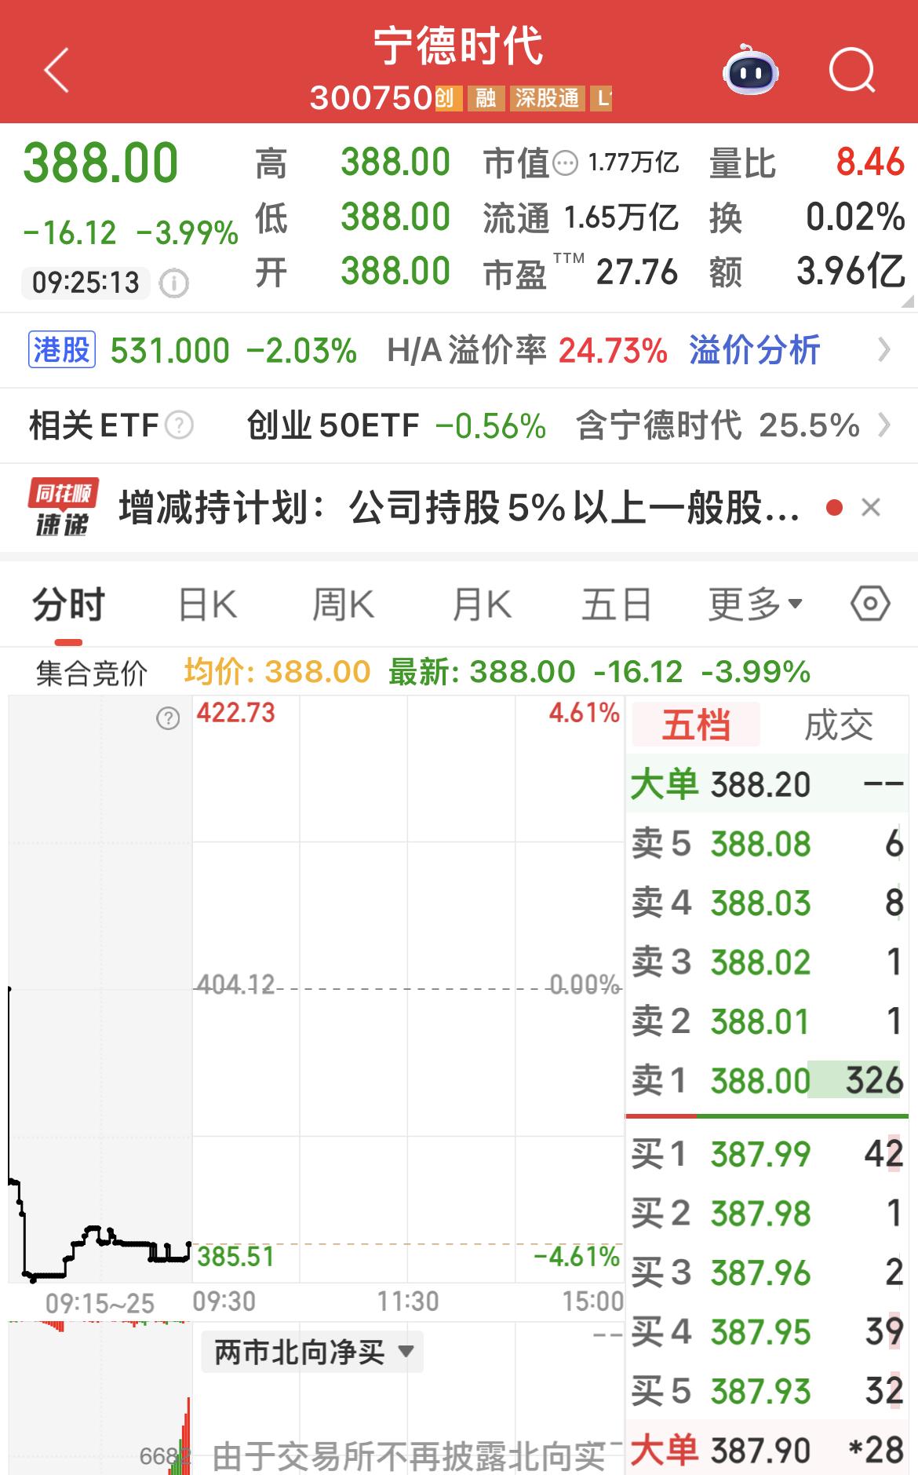Tap 买4 row at 387.95

[x=767, y=1331]
